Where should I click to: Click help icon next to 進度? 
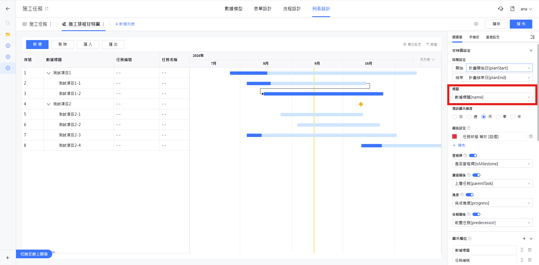click(462, 195)
